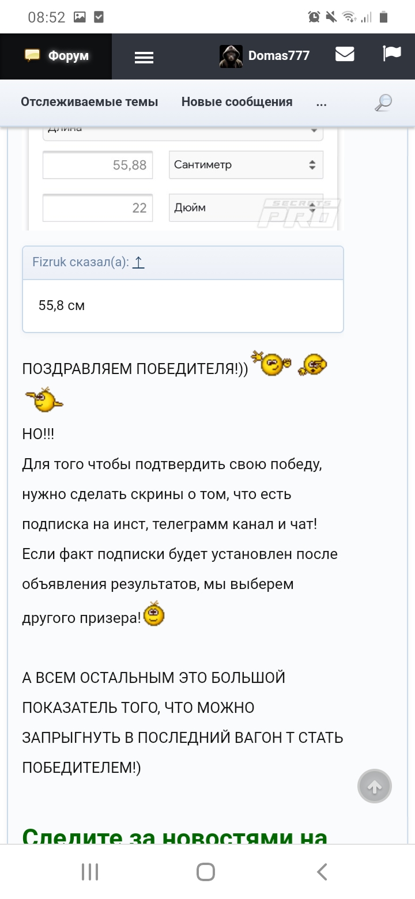Screen dimensions: 415x899
Task: Tap the Android back navigation button
Action: point(322,871)
